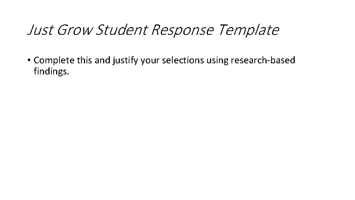Viewport: 355px width, 200px height.
Task: Click the word "Student" in the title
Action: pos(121,30)
